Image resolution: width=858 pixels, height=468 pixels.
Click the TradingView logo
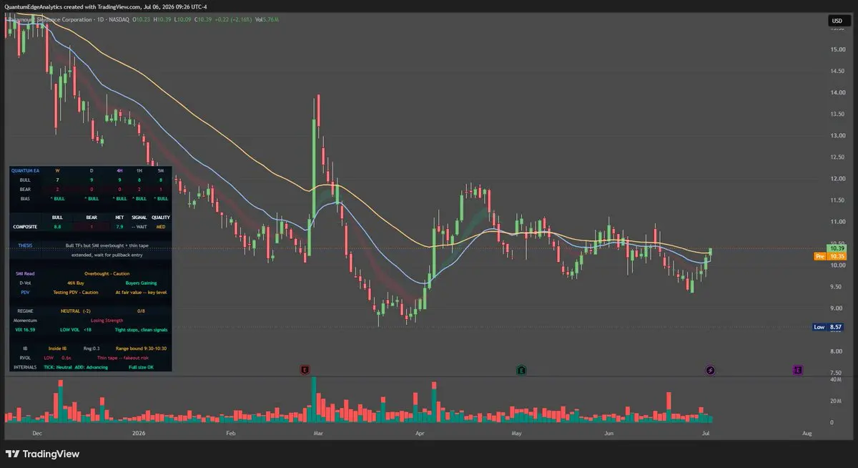pos(42,454)
